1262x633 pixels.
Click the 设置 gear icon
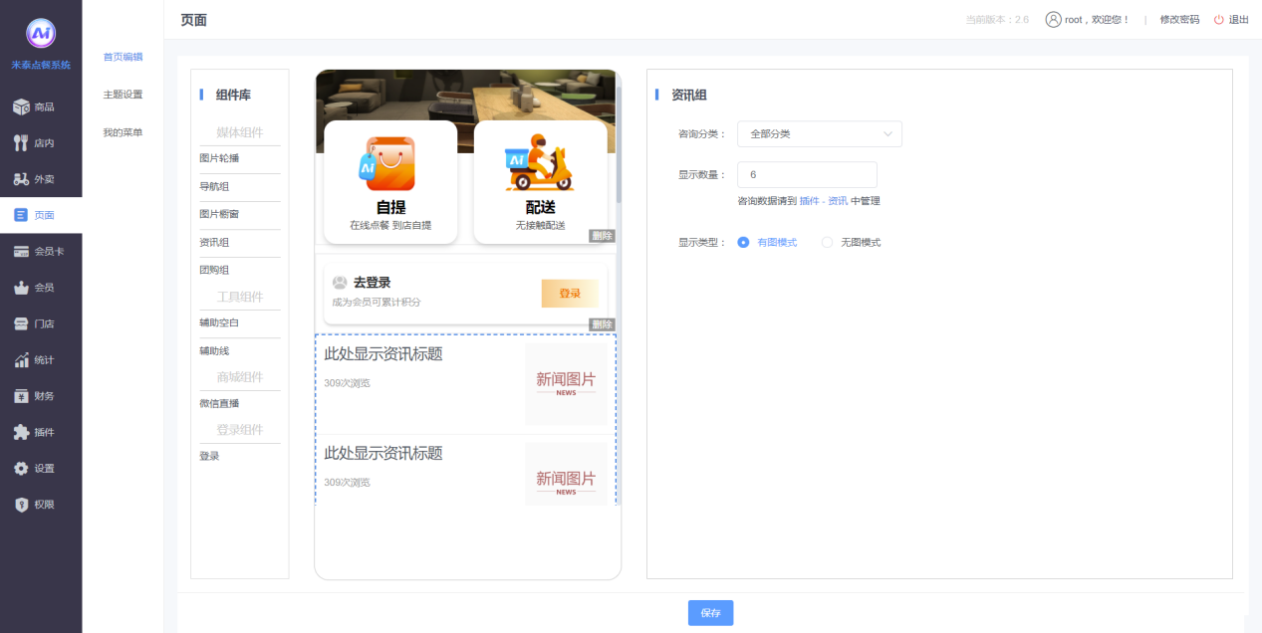click(21, 468)
